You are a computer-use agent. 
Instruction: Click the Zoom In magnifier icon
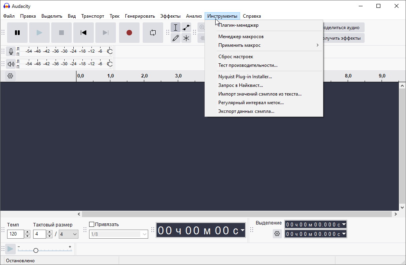(x=201, y=28)
